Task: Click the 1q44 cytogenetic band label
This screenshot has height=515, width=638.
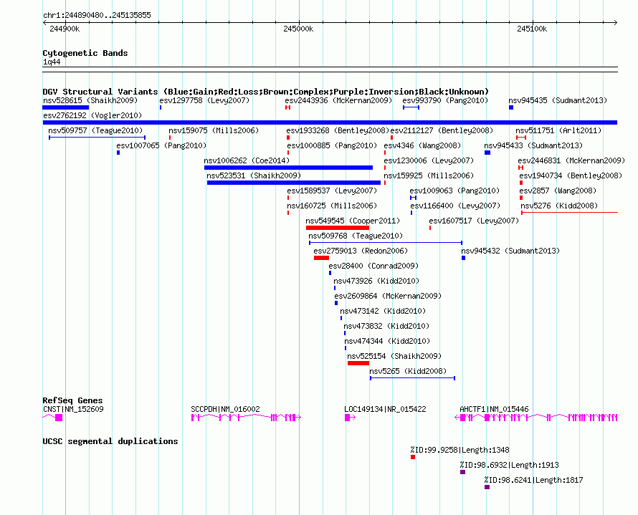Action: coord(52,62)
